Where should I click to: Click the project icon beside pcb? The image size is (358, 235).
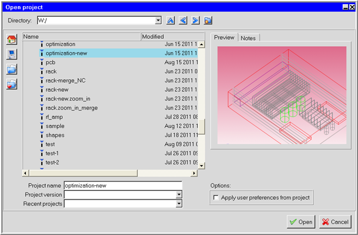click(x=42, y=62)
